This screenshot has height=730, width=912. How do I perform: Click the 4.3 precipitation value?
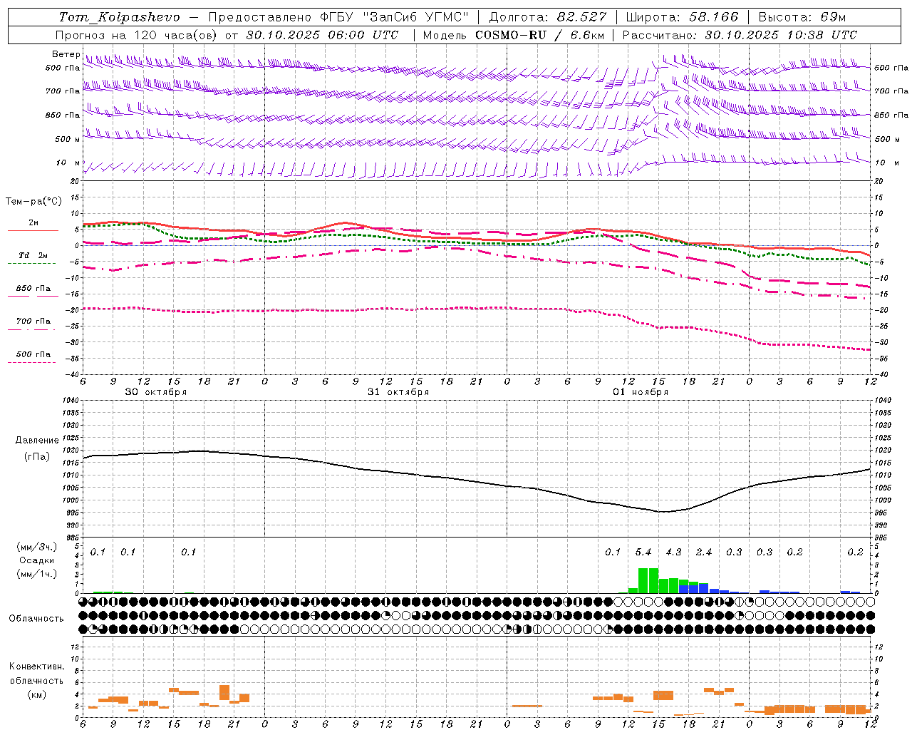click(673, 552)
